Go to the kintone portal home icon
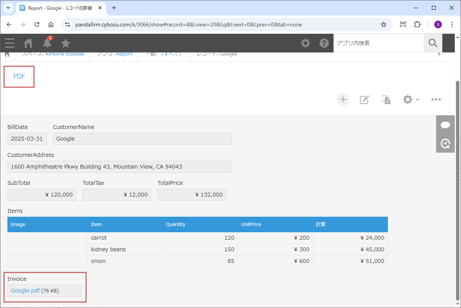 [28, 43]
